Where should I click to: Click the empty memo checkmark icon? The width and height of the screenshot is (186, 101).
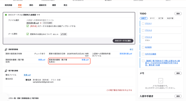(x=161, y=81)
